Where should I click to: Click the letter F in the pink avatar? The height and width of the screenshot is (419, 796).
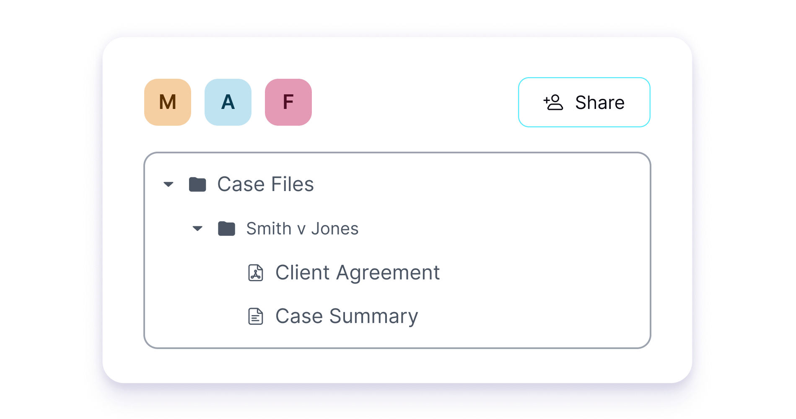pos(288,102)
